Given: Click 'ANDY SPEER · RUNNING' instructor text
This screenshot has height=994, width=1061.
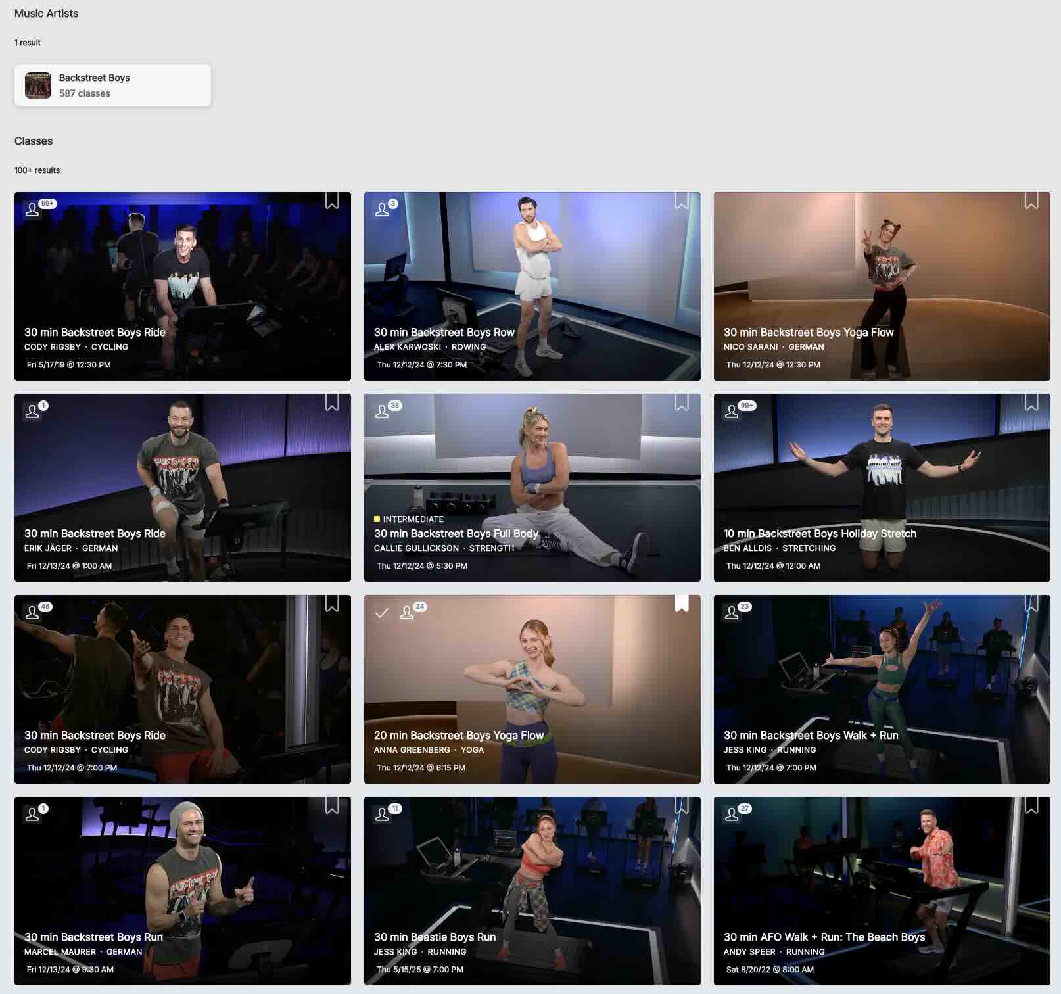Looking at the screenshot, I should click(x=774, y=951).
